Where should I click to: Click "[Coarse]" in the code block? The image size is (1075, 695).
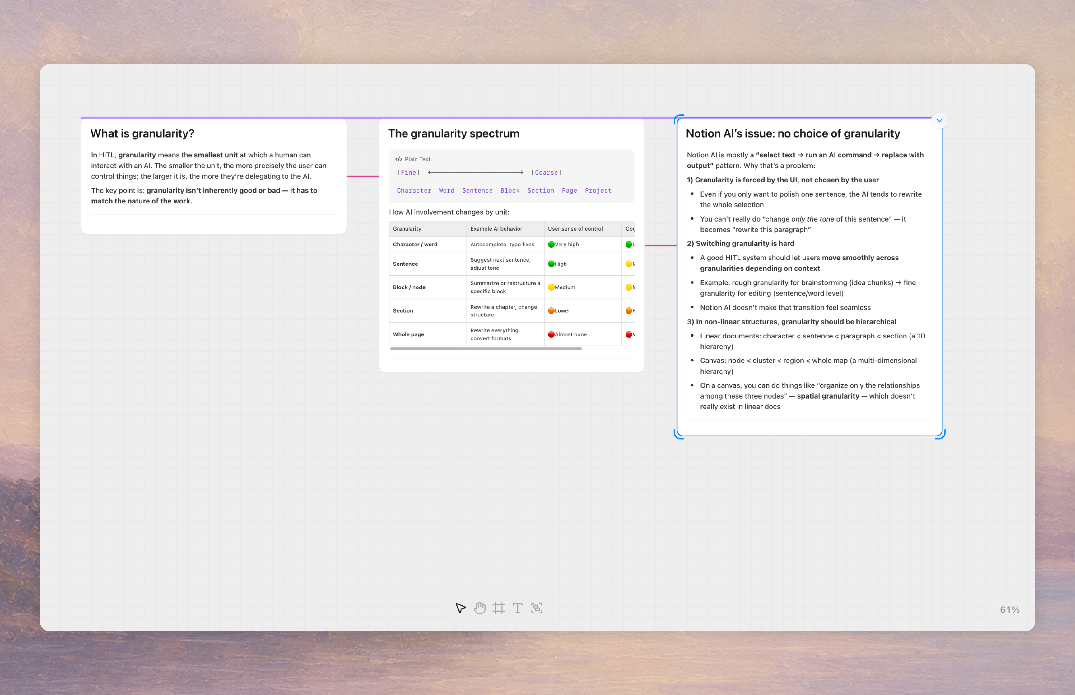coord(546,173)
